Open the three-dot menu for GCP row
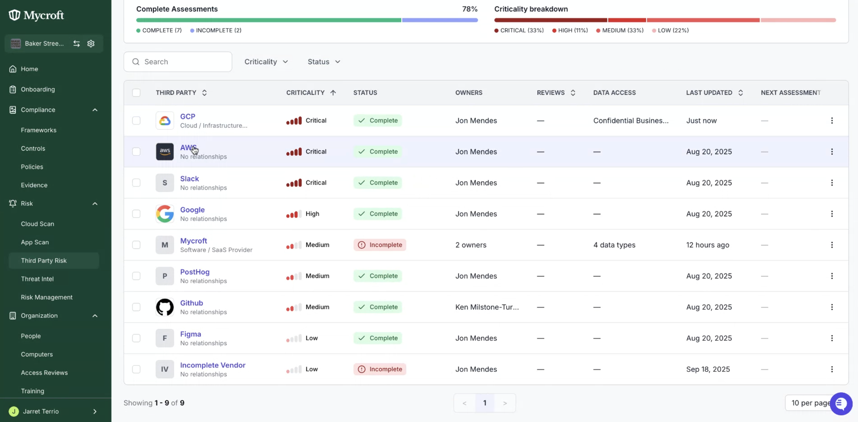This screenshot has height=422, width=858. [x=832, y=120]
